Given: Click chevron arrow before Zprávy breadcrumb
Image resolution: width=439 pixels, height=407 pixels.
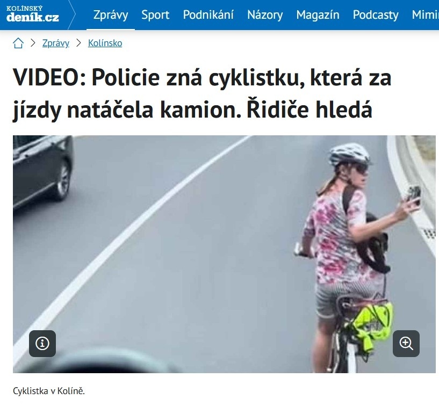Looking at the screenshot, I should tap(33, 43).
